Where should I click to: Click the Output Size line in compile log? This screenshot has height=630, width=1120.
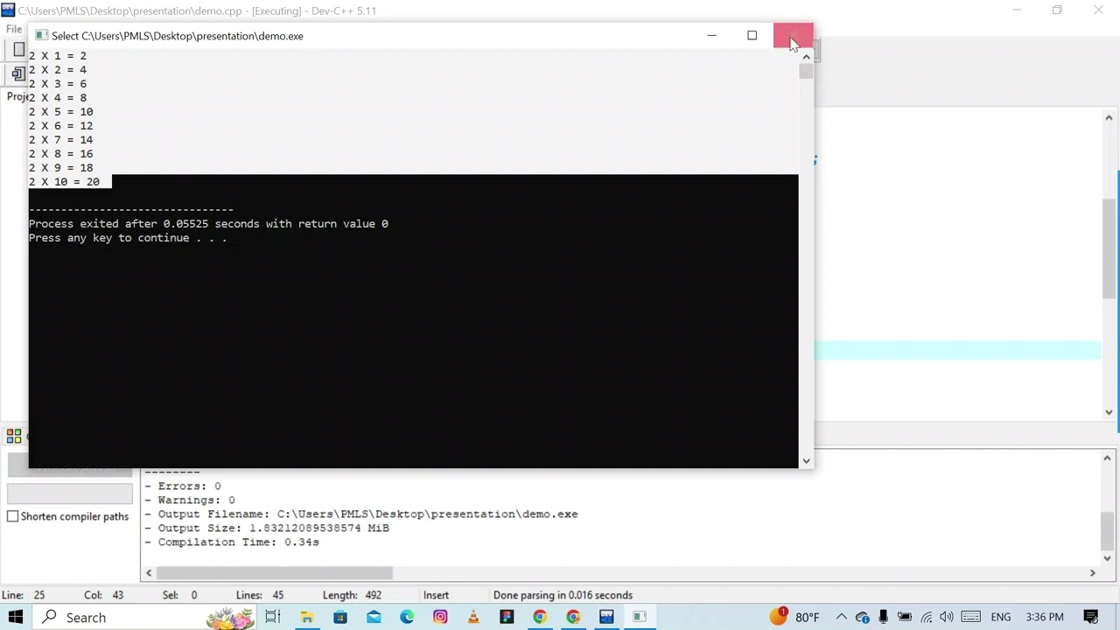[x=267, y=528]
